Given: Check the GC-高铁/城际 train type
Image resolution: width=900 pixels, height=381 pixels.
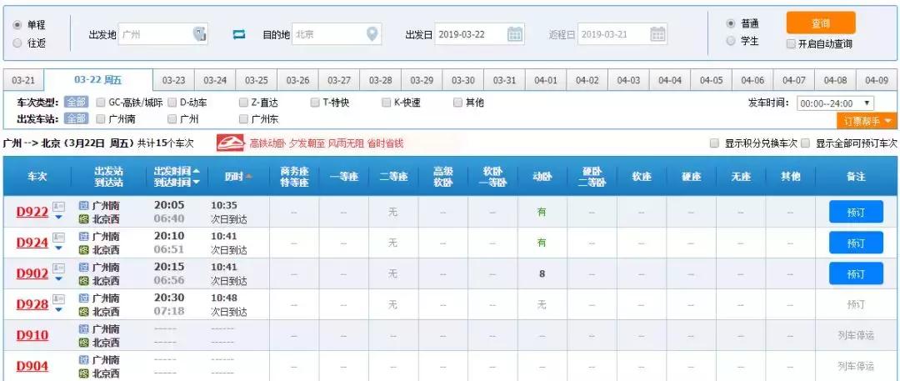Looking at the screenshot, I should pyautogui.click(x=101, y=103).
